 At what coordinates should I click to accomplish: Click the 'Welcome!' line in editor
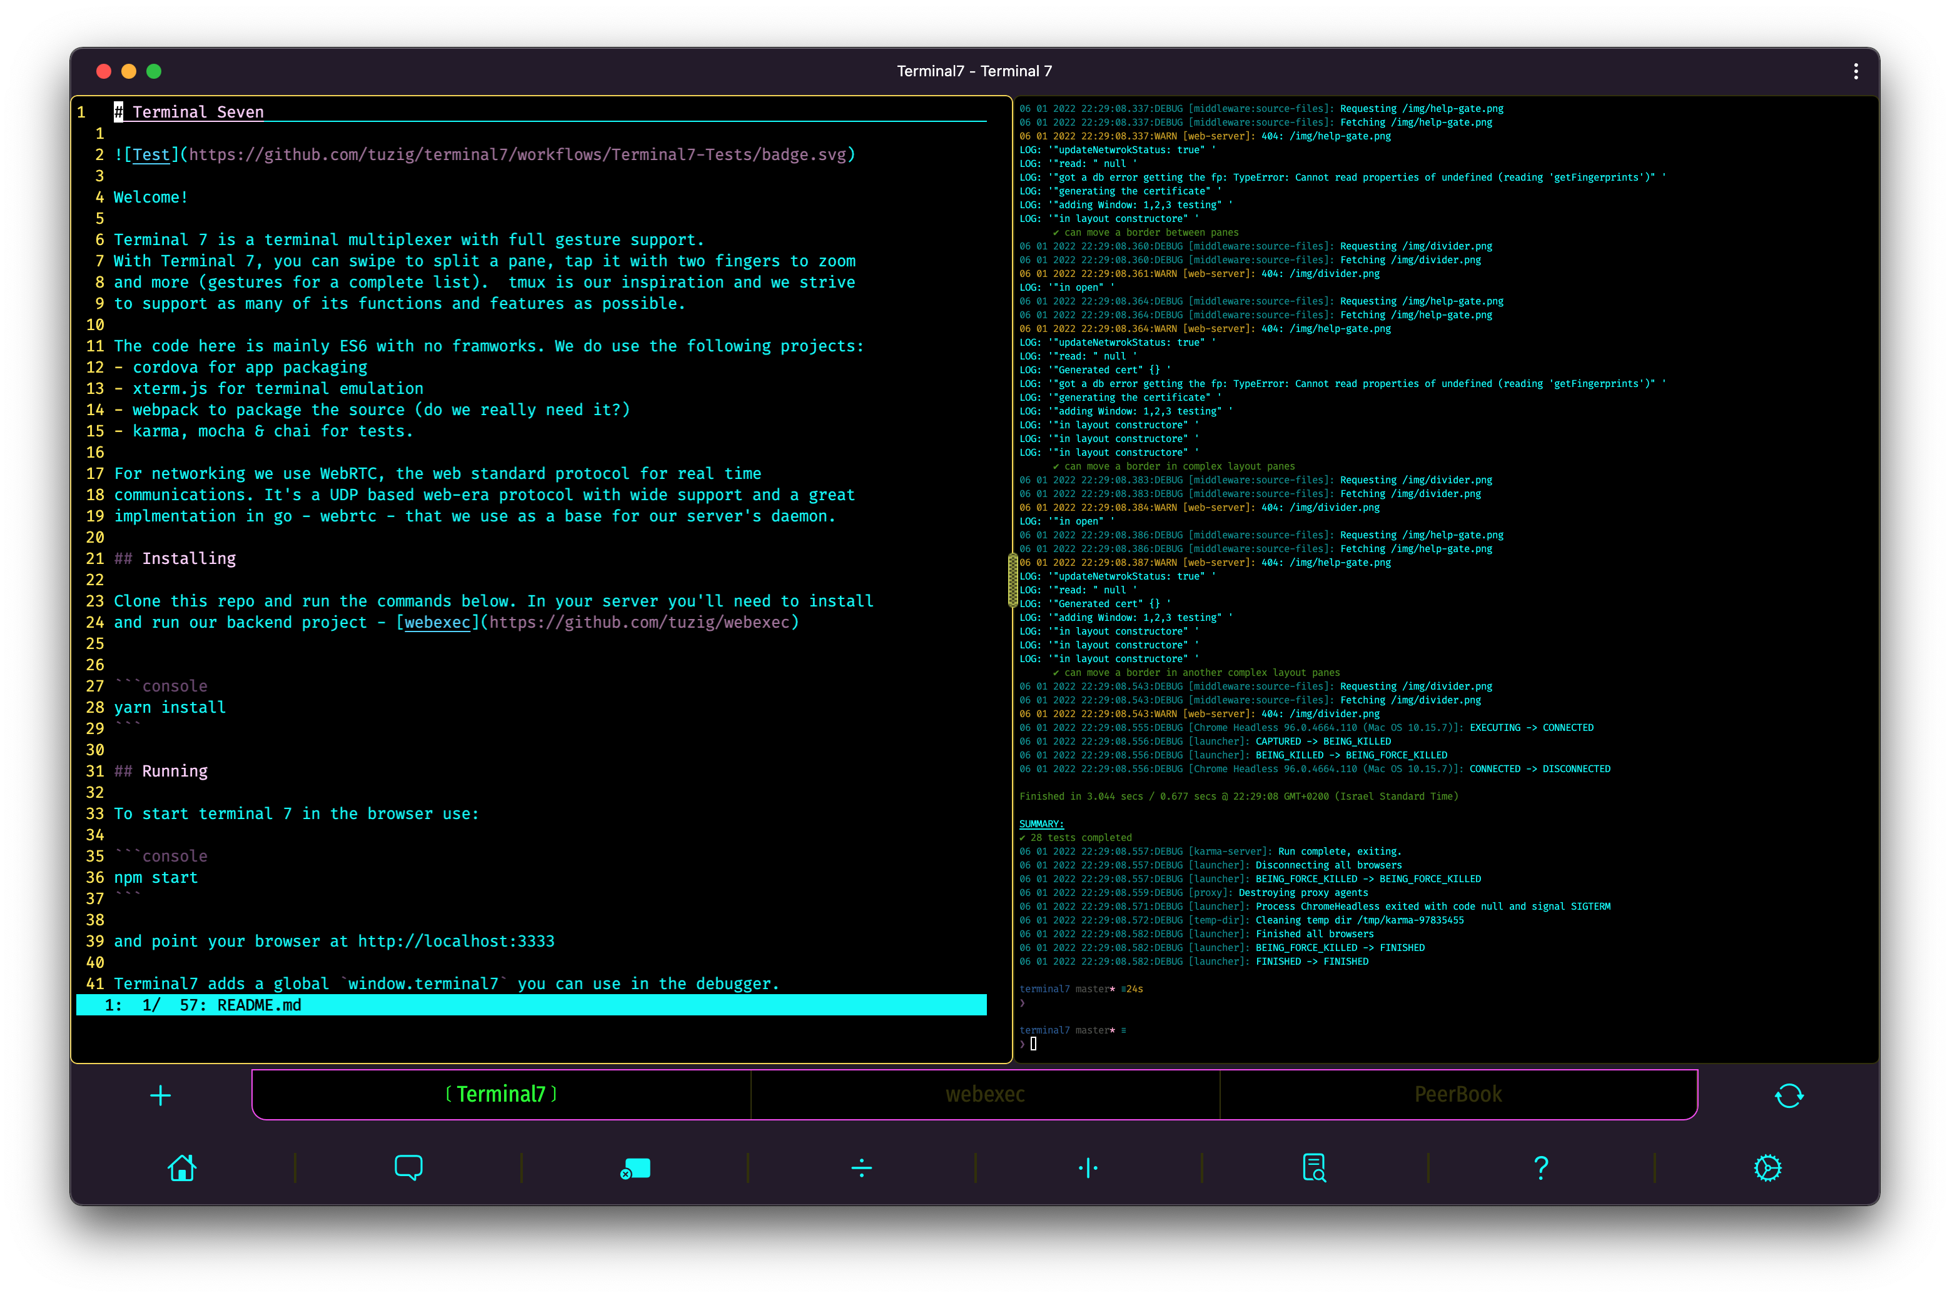[x=151, y=197]
